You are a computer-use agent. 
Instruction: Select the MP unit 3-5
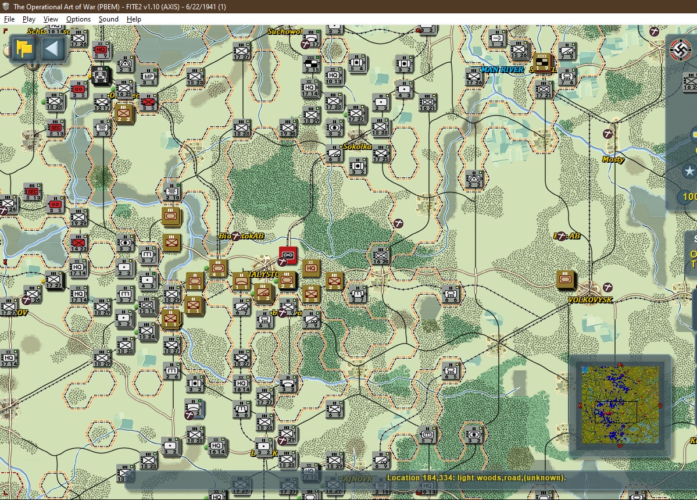click(149, 77)
